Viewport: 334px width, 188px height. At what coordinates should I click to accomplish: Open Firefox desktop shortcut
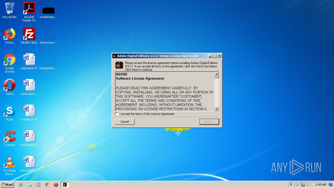pos(9,36)
